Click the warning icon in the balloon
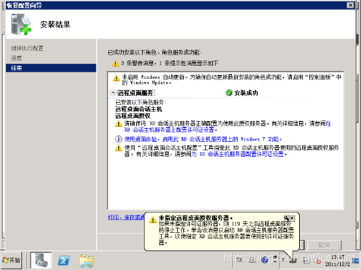 [x=152, y=220]
